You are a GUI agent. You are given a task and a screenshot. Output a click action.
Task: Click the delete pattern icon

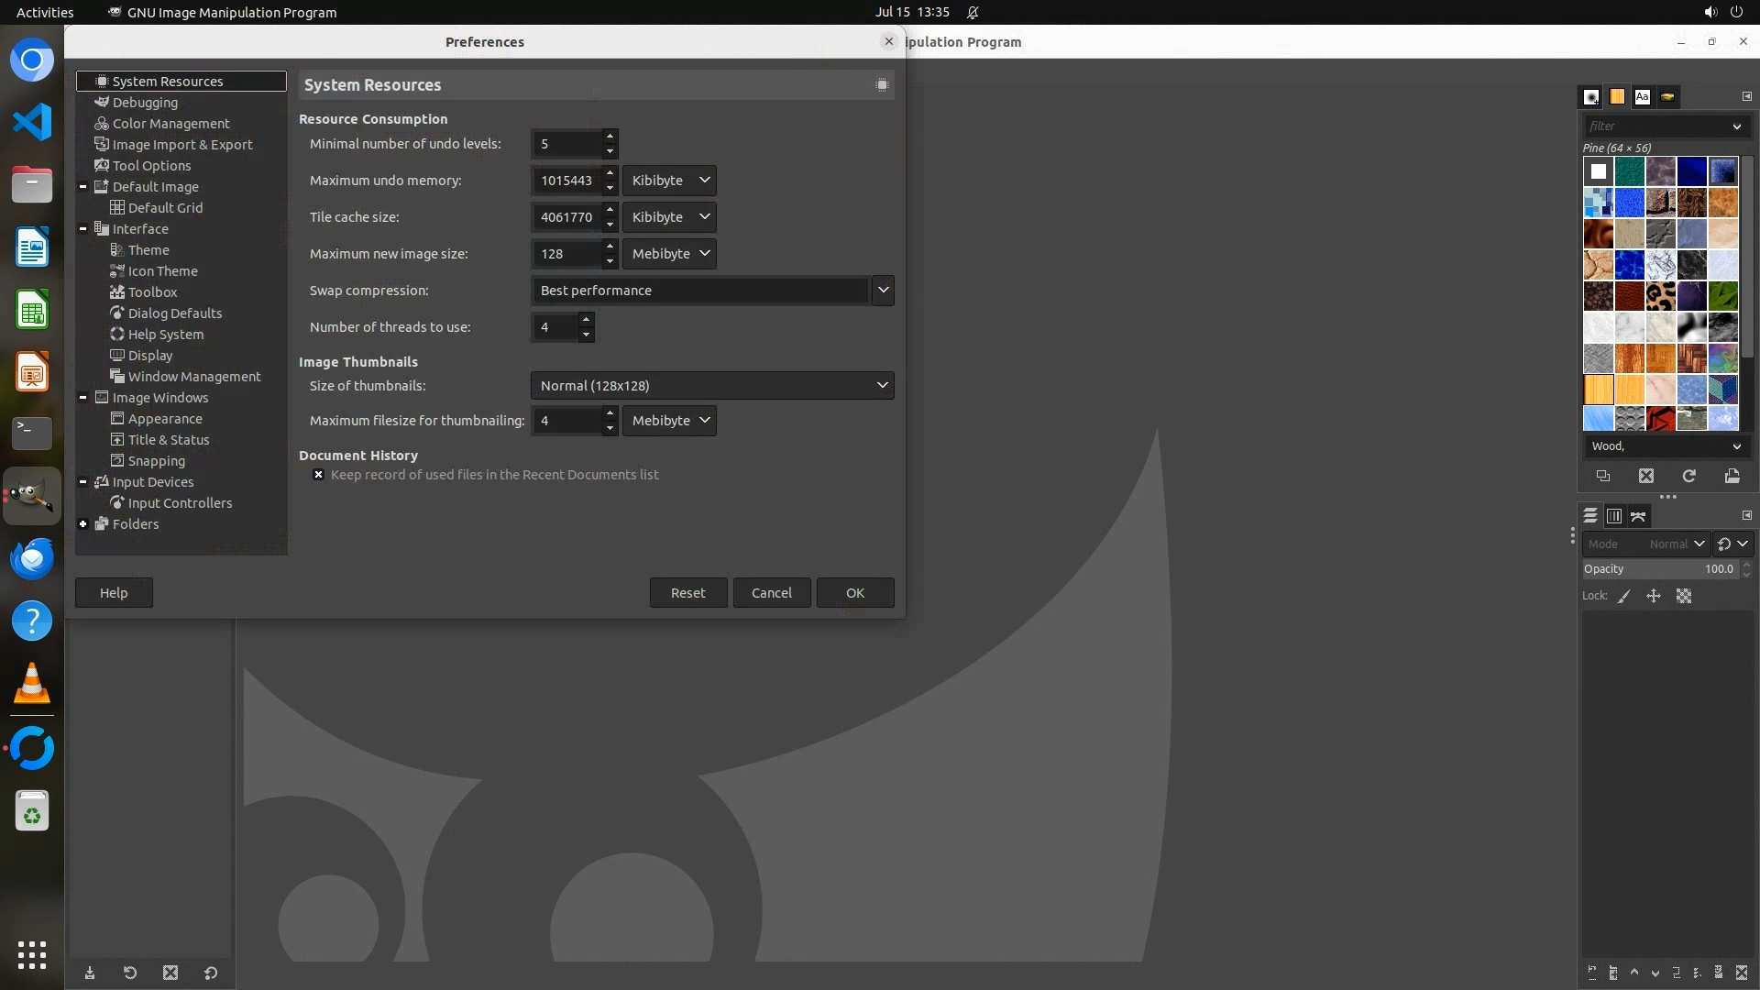pos(1646,476)
